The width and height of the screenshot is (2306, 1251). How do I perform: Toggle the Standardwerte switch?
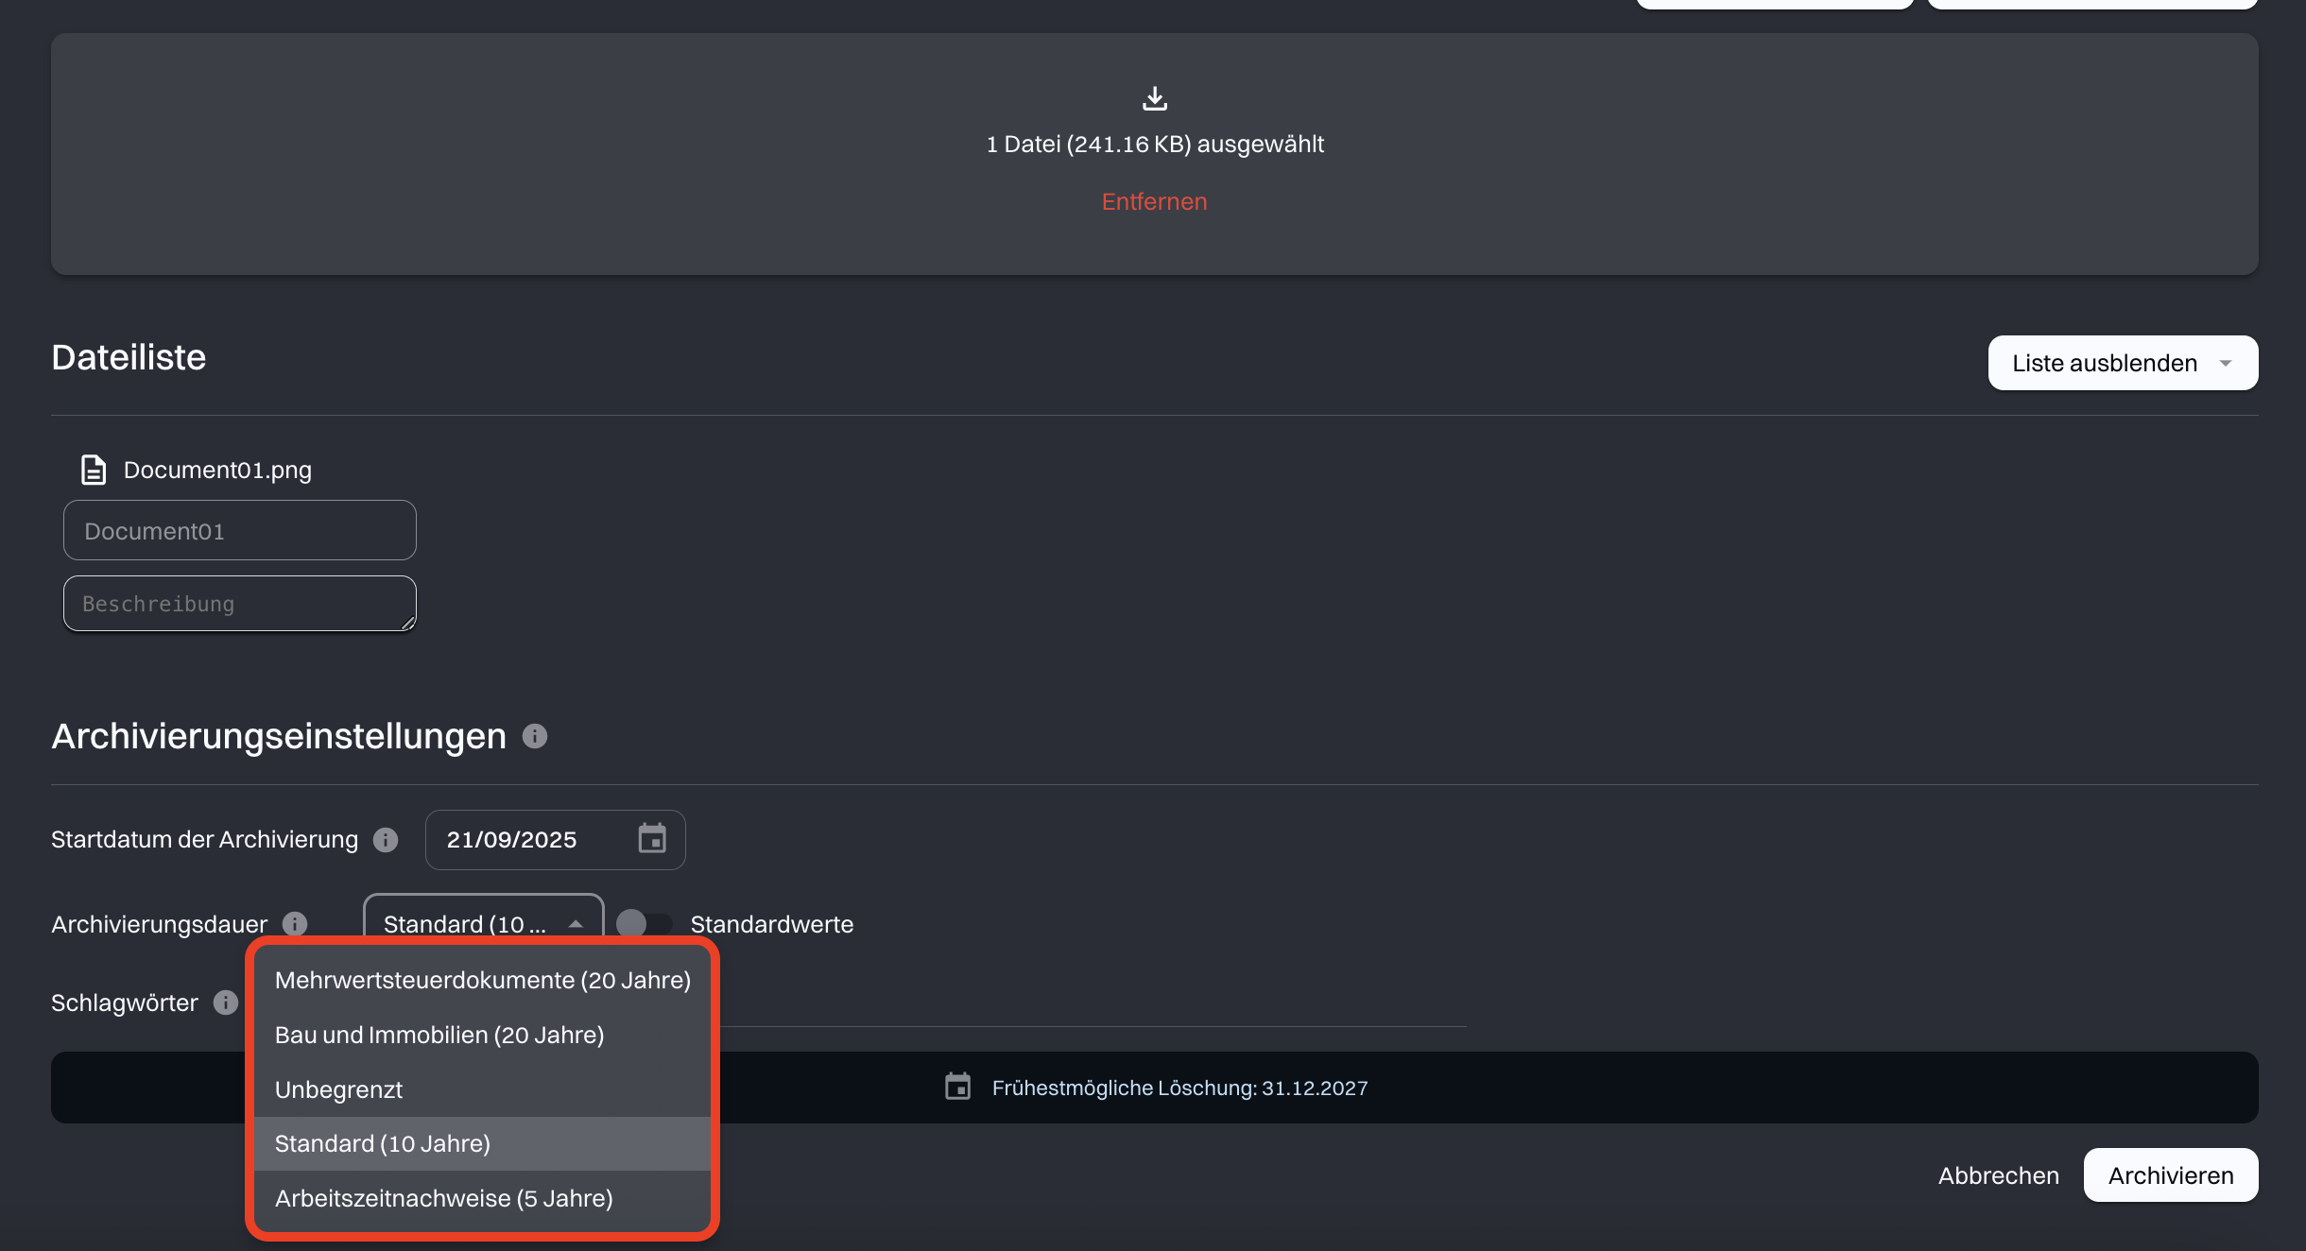[644, 924]
